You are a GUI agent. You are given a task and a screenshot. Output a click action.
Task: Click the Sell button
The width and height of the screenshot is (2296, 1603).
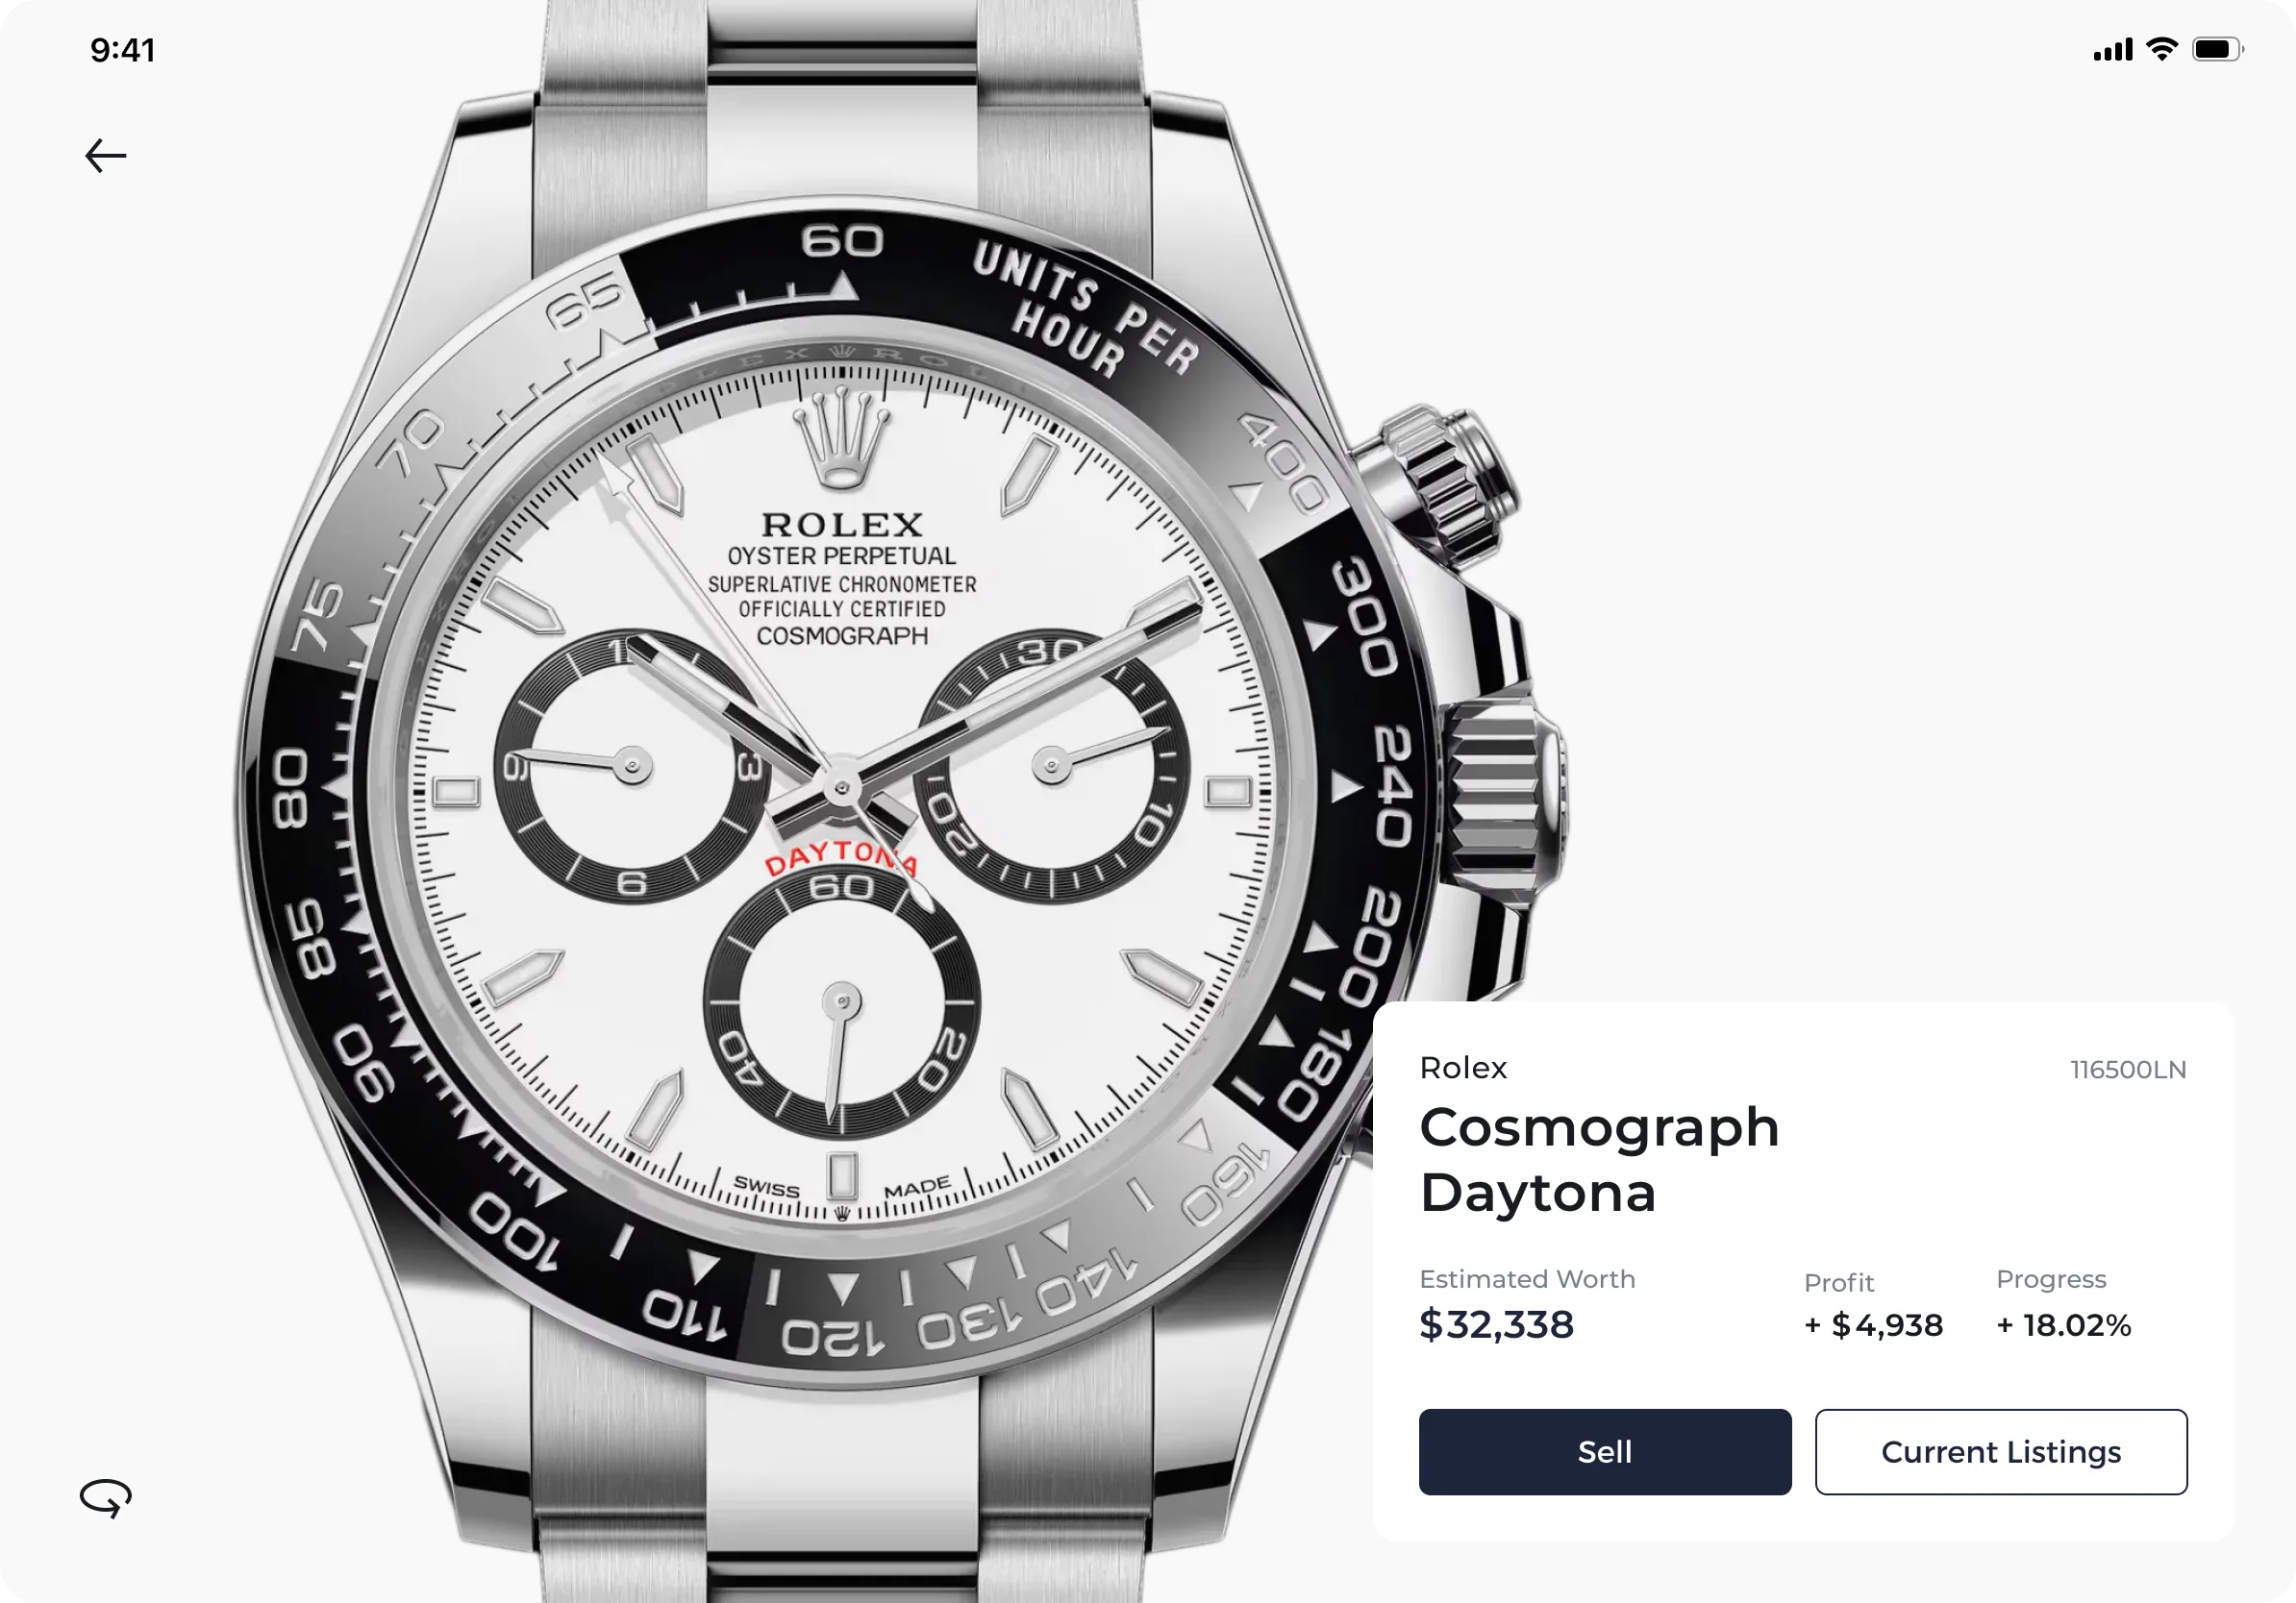click(x=1605, y=1452)
